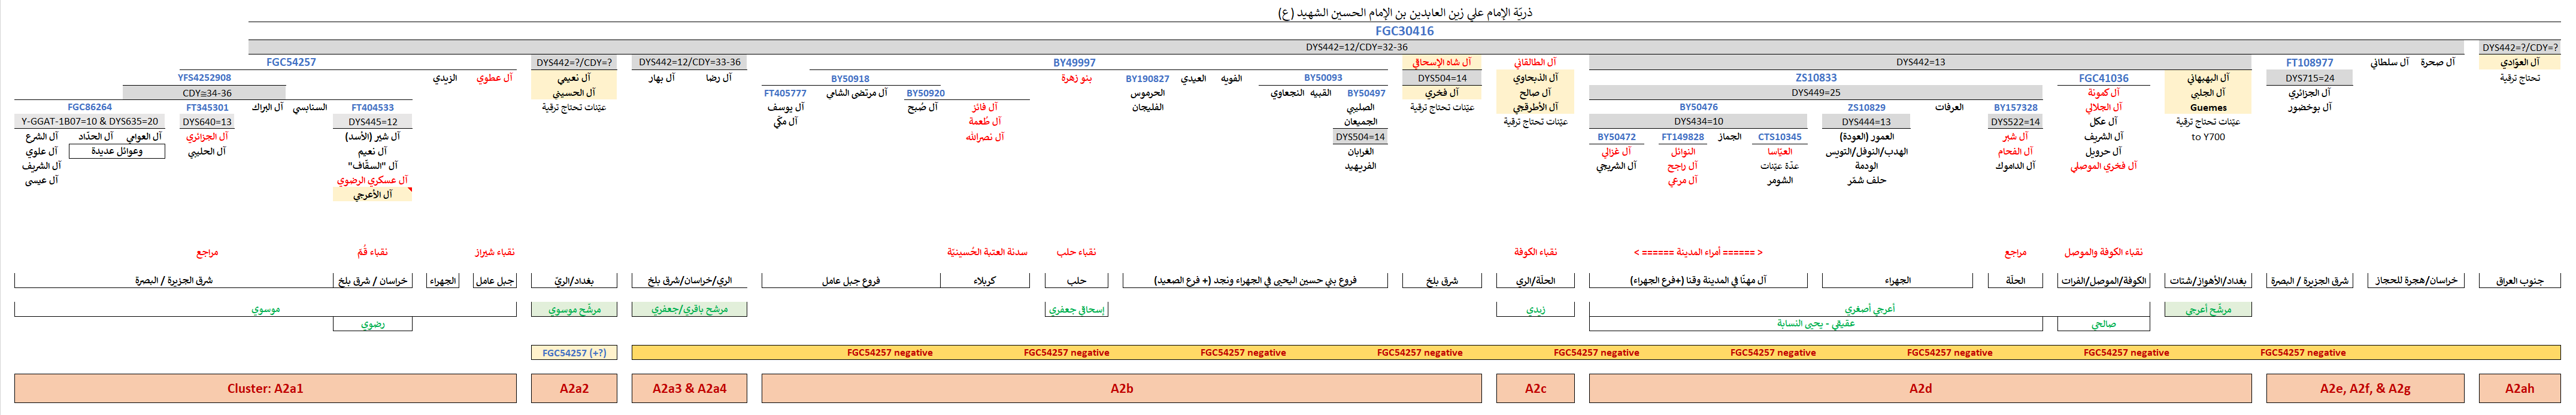Select the Cluster: A2a1 box
The image size is (2576, 415).
(x=265, y=388)
